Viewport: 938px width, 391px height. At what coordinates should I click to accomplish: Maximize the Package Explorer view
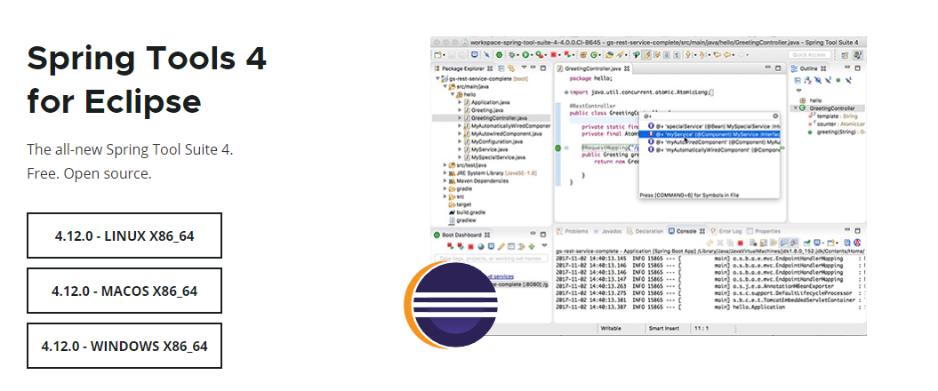[x=542, y=68]
